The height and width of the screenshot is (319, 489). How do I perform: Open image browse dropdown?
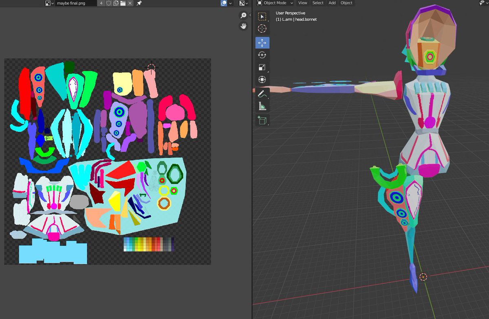[49, 3]
